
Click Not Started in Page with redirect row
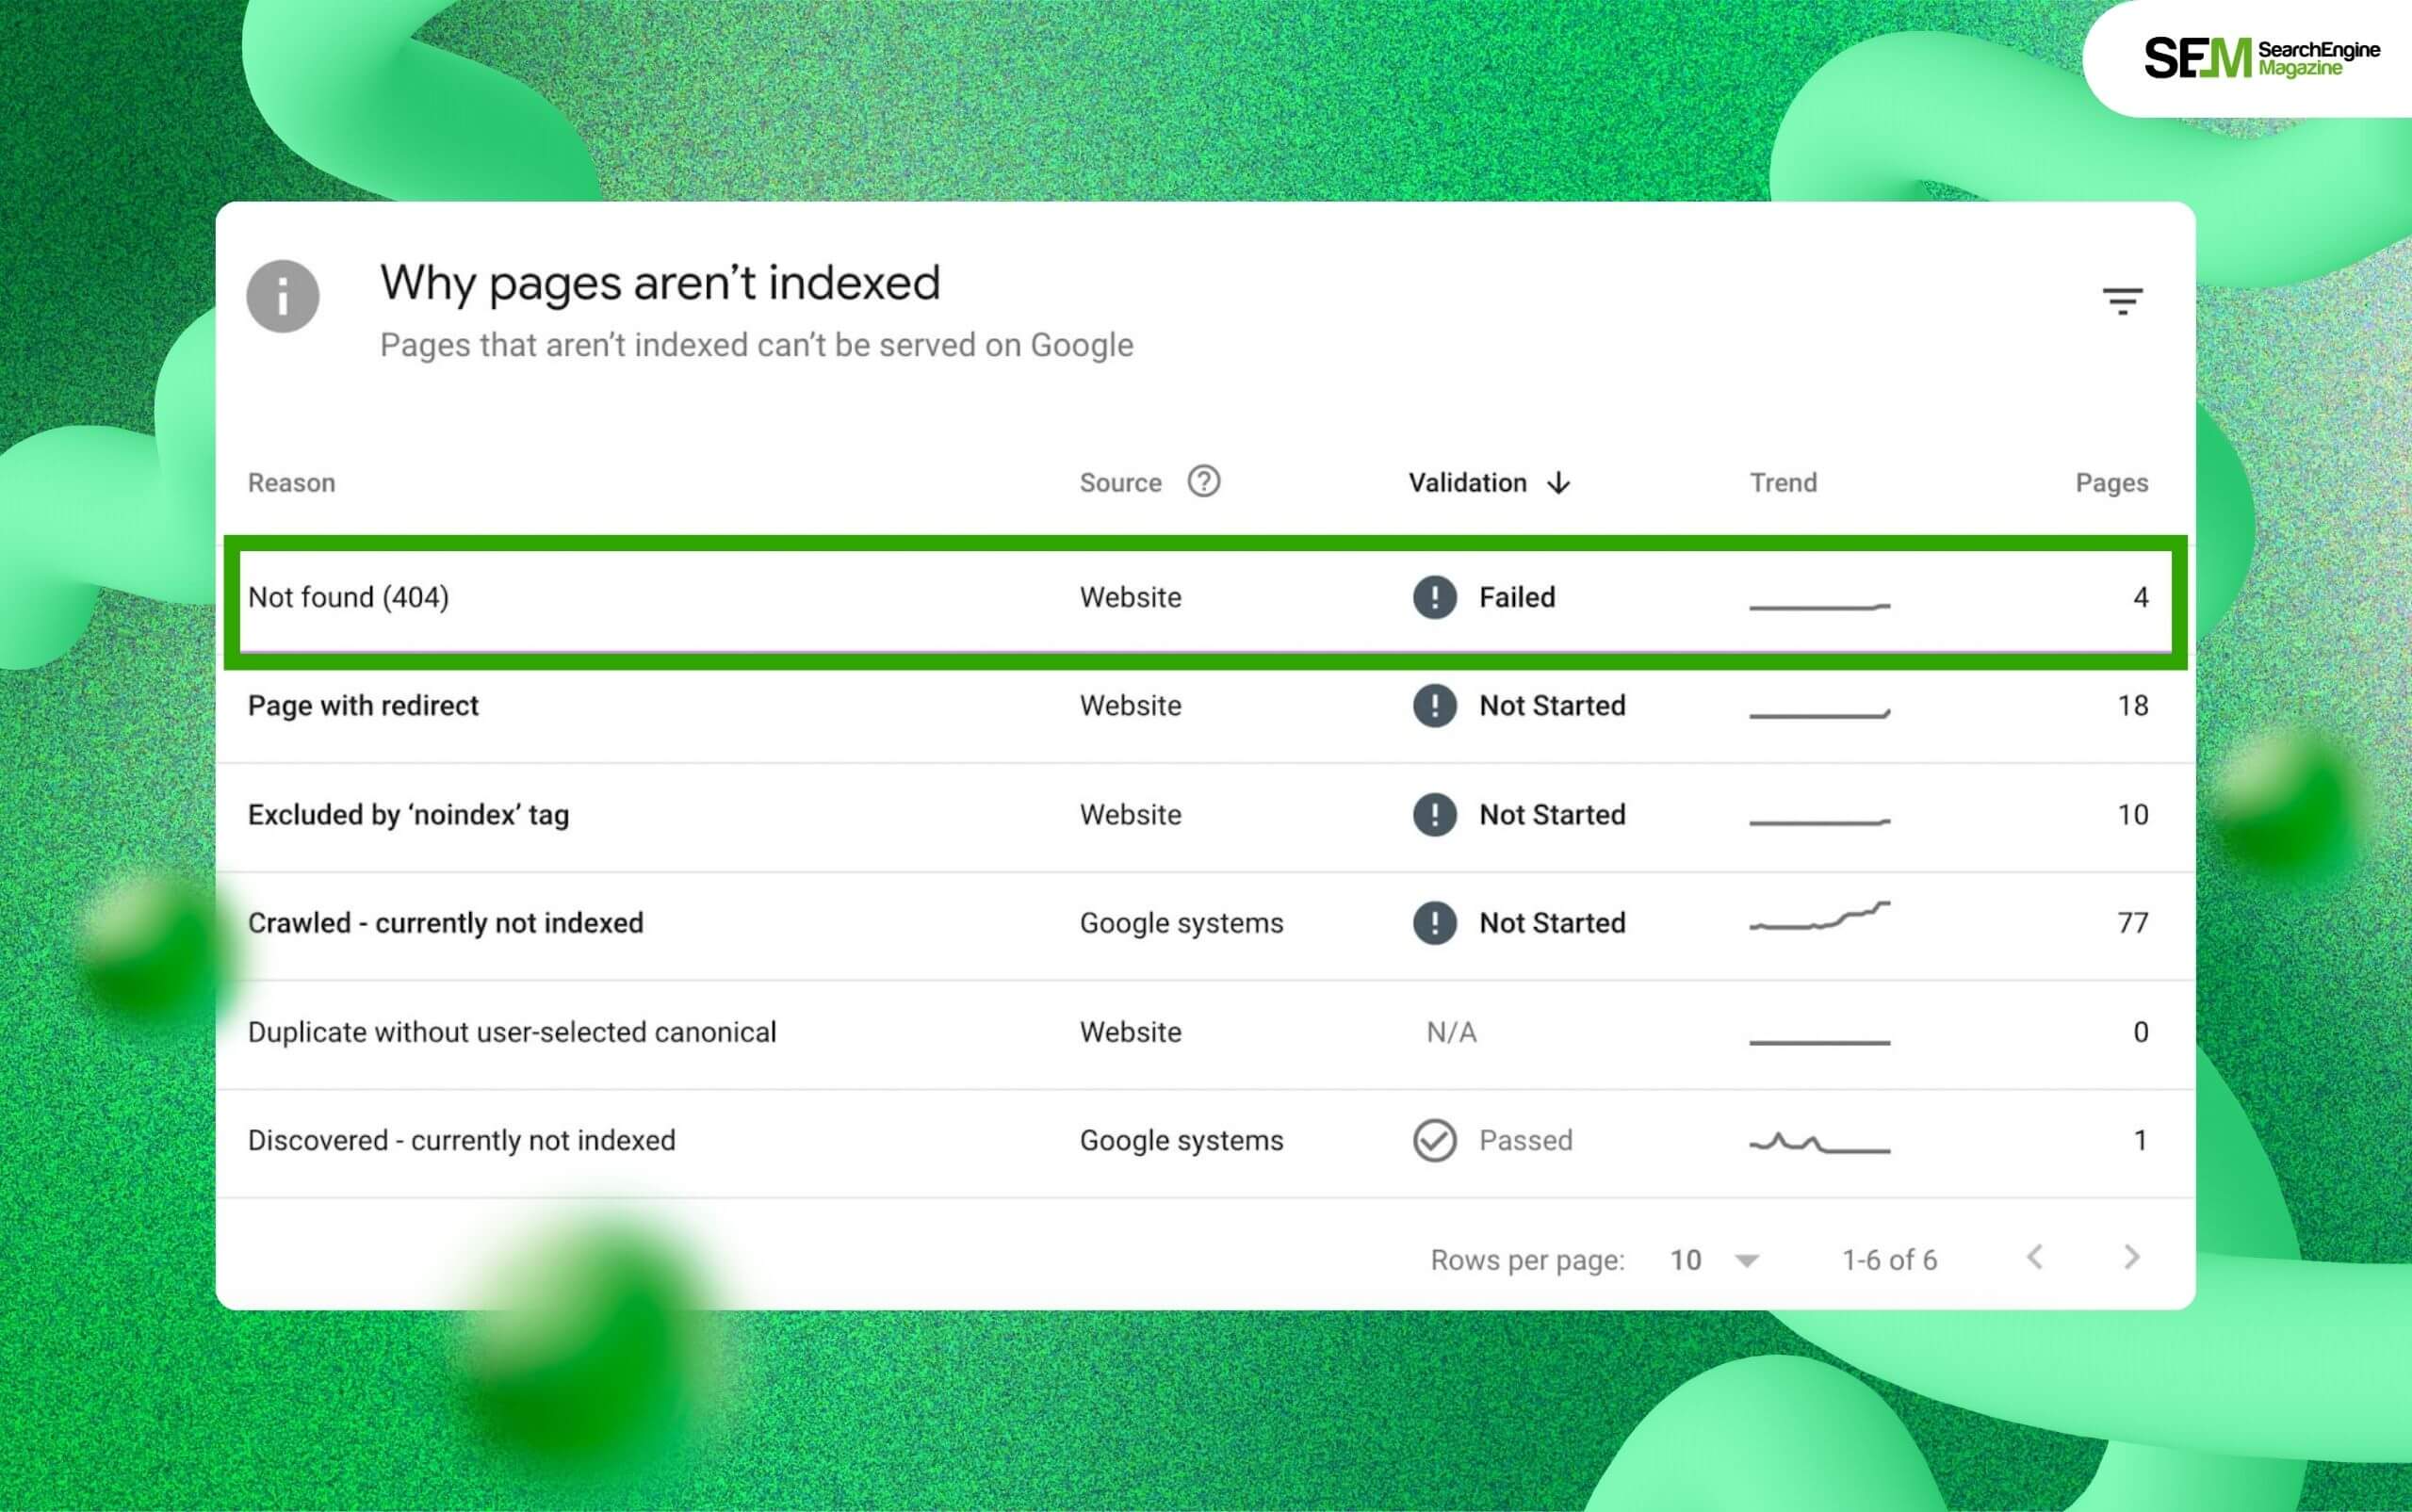1552,705
